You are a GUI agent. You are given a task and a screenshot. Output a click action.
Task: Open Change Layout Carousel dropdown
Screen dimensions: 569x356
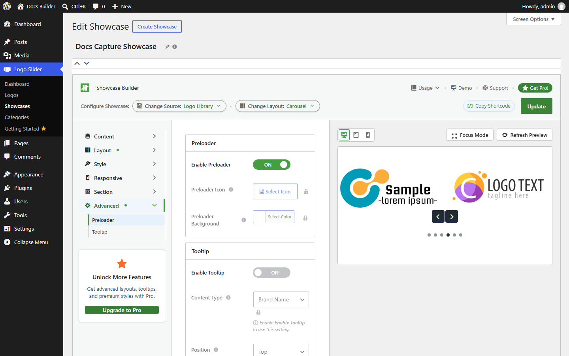[278, 106]
